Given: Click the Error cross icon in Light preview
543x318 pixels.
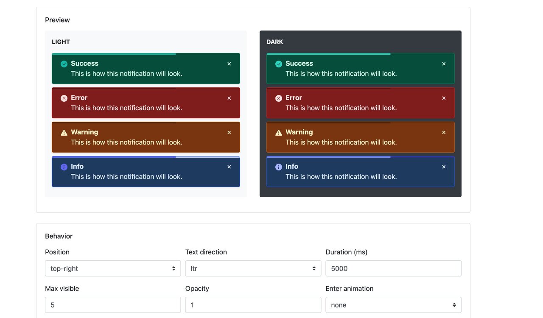Looking at the screenshot, I should 64,98.
